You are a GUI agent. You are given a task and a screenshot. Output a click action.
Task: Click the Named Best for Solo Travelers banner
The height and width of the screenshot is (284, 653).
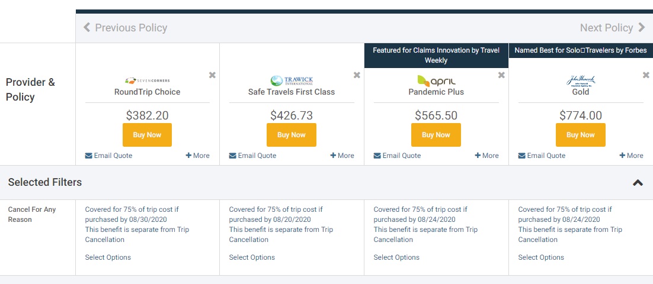581,50
